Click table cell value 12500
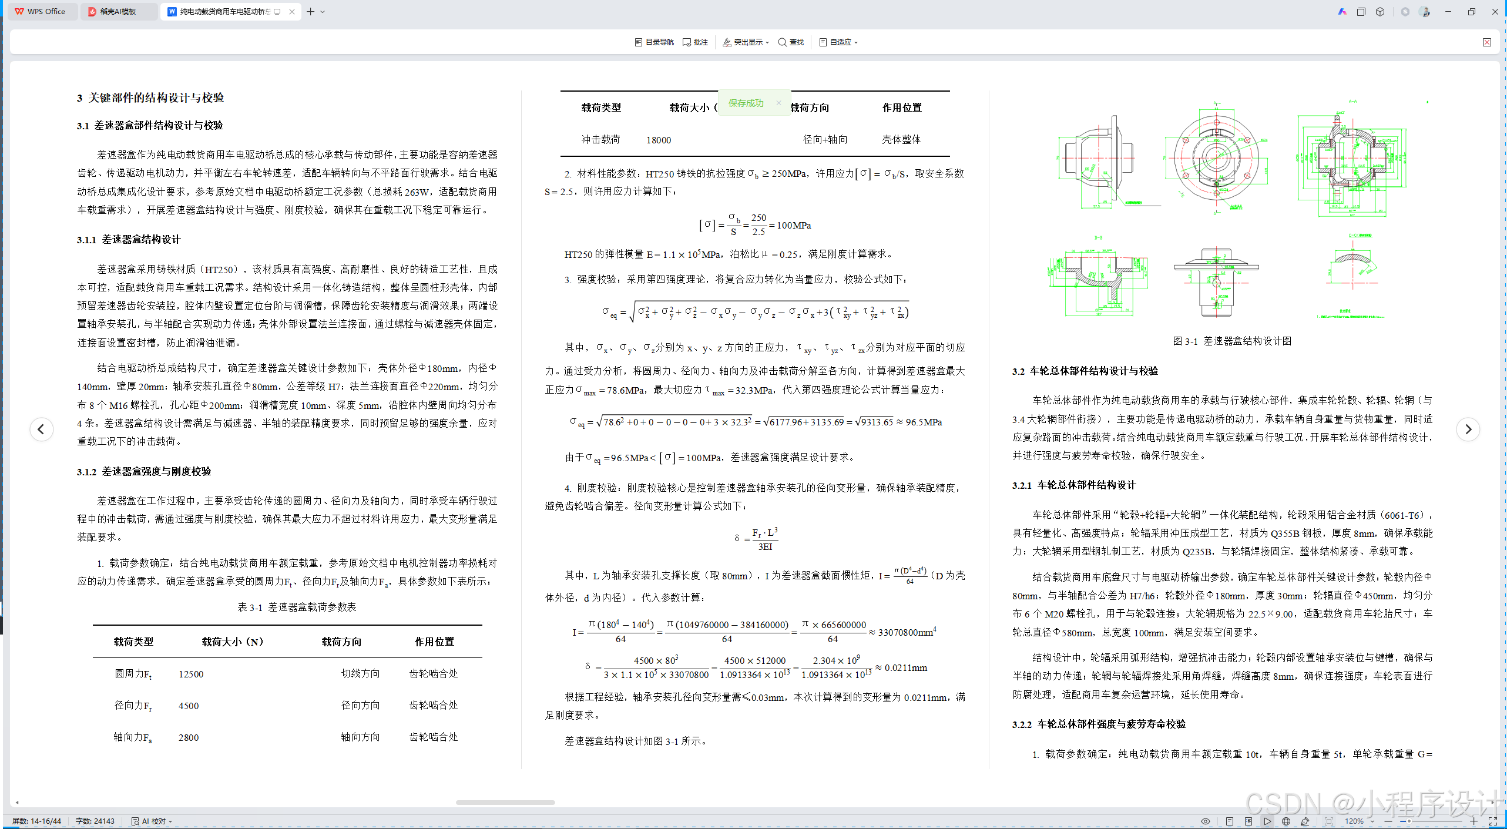 (x=191, y=674)
